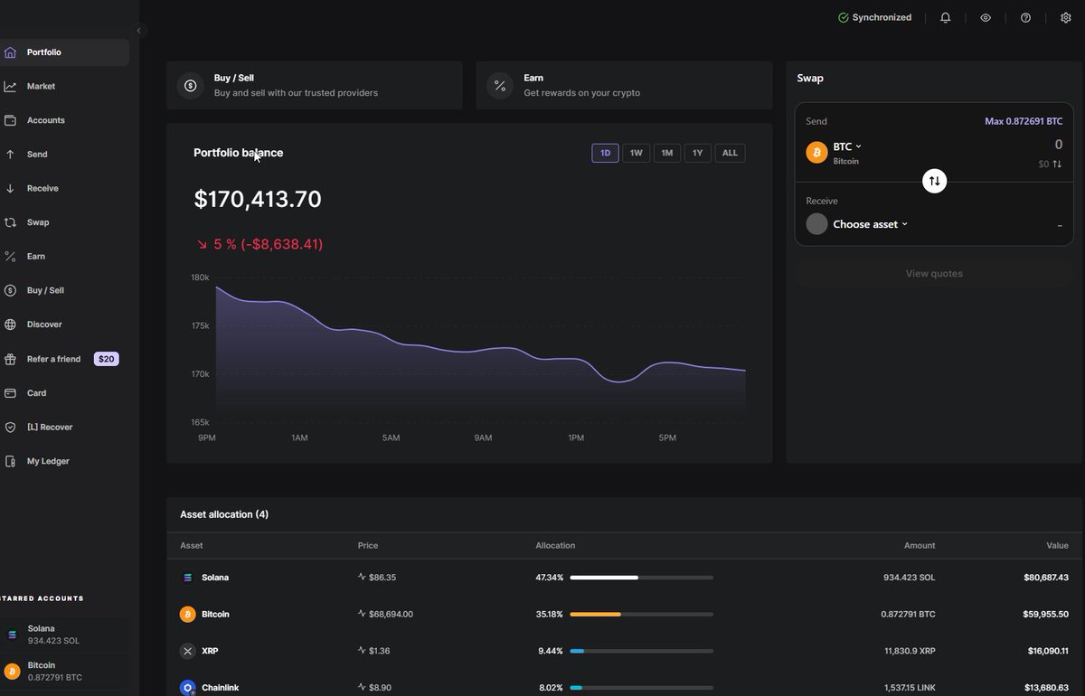Open the Choose asset dropdown
This screenshot has width=1085, height=696.
click(870, 224)
